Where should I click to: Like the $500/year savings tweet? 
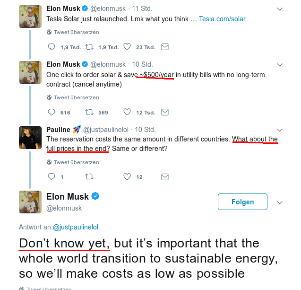[127, 112]
